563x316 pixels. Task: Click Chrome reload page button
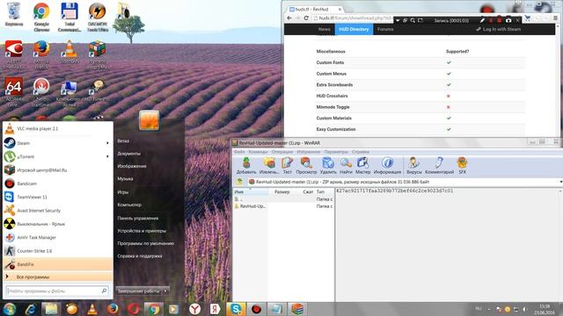306,18
